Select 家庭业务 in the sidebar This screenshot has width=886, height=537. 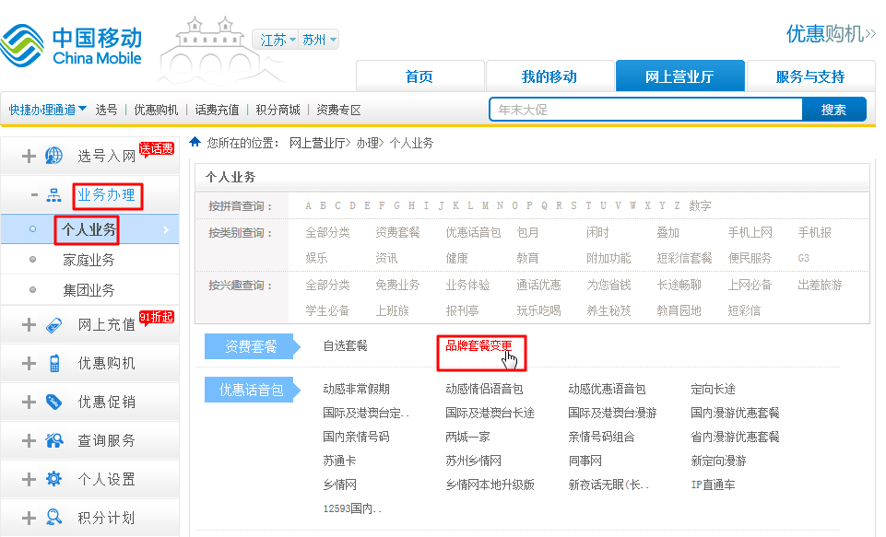pyautogui.click(x=89, y=260)
